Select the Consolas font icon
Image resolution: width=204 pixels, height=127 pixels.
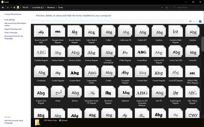193,51
